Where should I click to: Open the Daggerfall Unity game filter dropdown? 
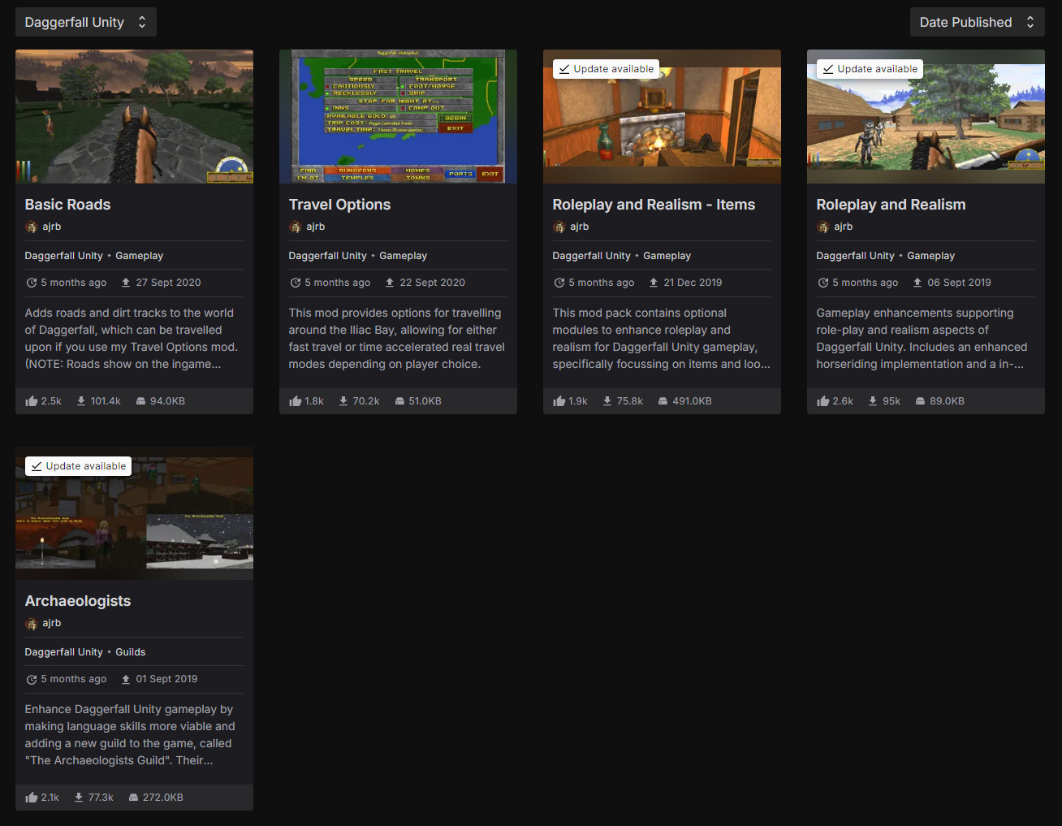[x=86, y=22]
